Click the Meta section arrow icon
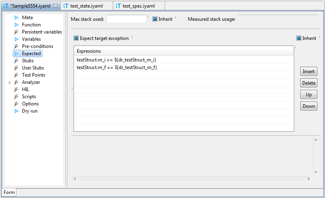Screen dimensions: 325x198 pos(16,18)
